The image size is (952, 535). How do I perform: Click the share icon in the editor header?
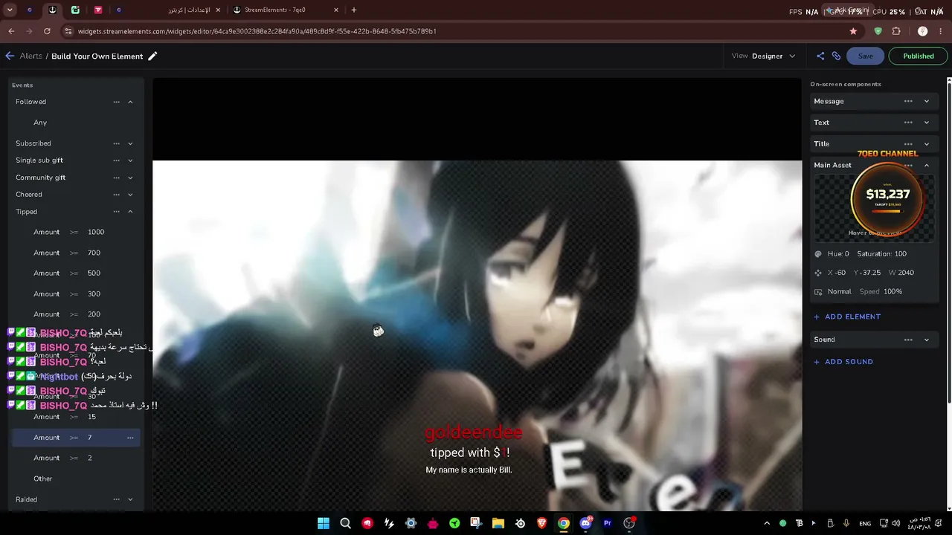[x=820, y=56]
